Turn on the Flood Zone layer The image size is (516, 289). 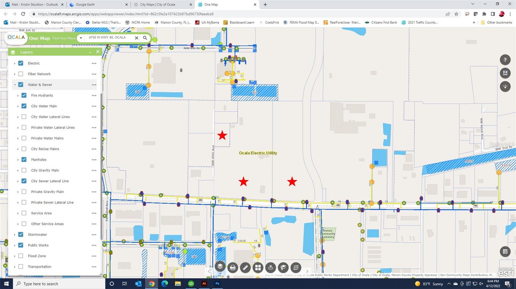click(21, 256)
